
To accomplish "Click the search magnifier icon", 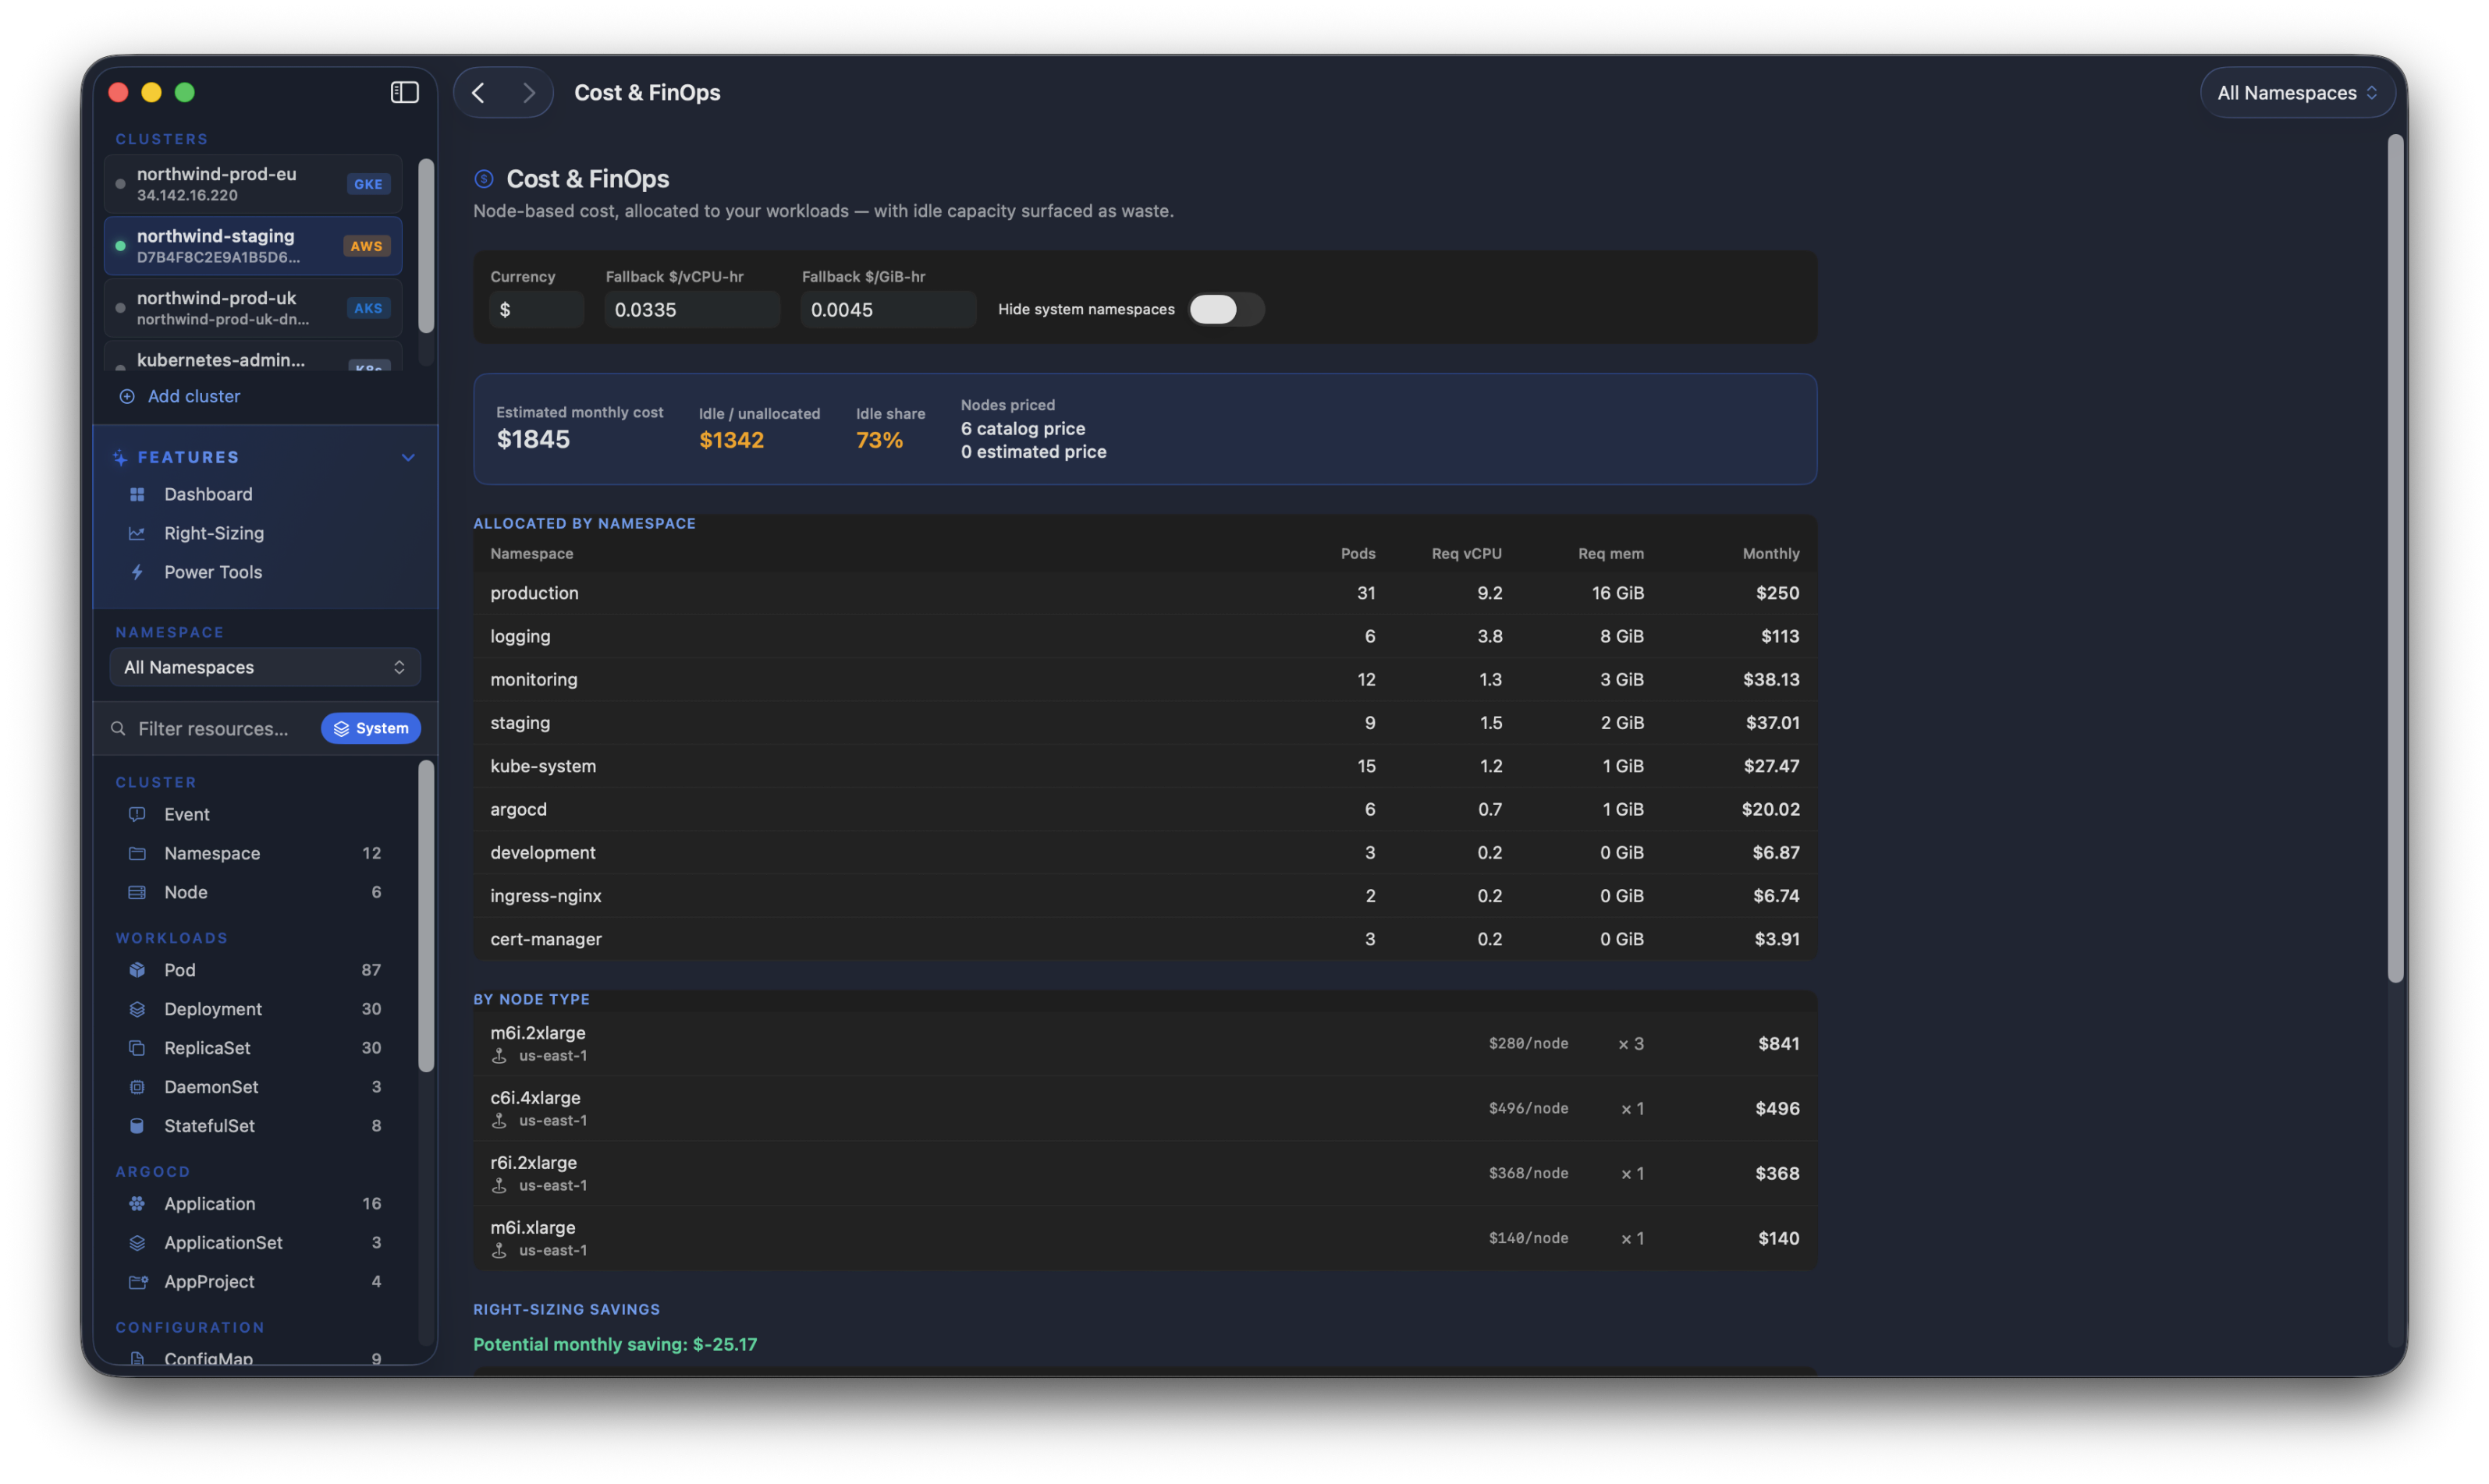I will (x=118, y=728).
